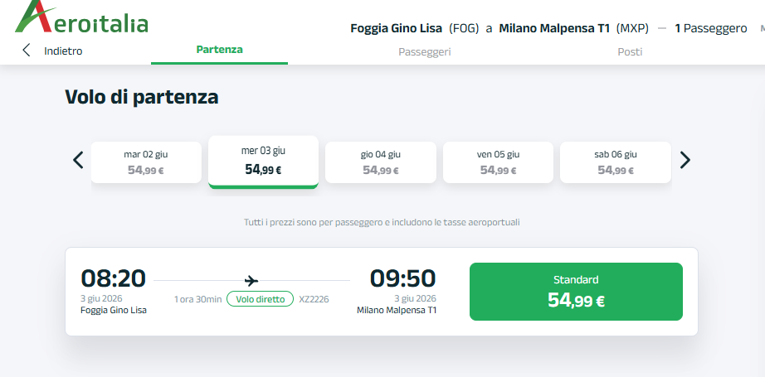
Task: Click the Indietro back link
Action: 63,51
